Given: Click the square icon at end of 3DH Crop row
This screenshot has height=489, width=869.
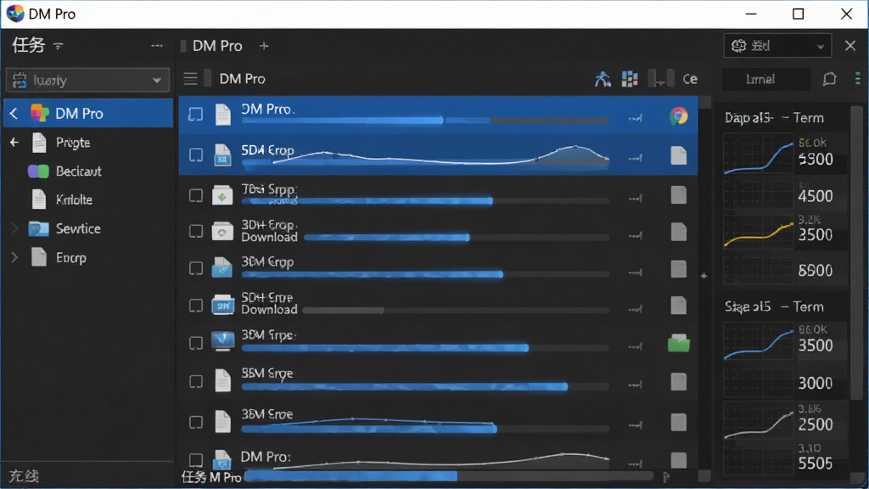Looking at the screenshot, I should tap(678, 232).
